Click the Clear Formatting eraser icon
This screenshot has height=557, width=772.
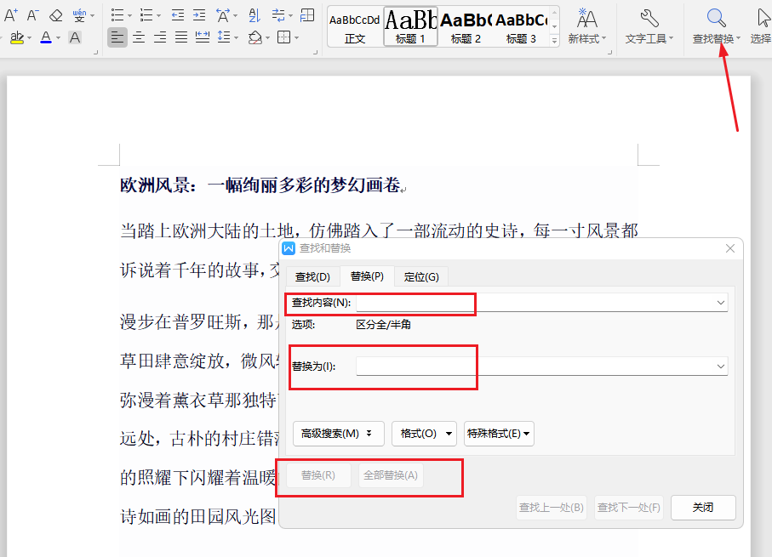55,14
